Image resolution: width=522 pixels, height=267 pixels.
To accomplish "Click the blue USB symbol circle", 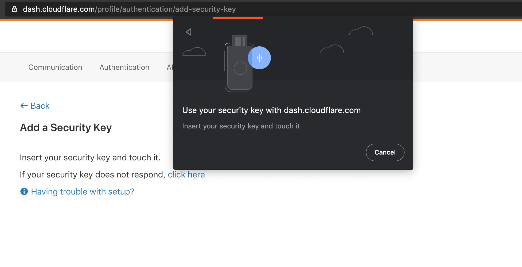I will (x=259, y=58).
